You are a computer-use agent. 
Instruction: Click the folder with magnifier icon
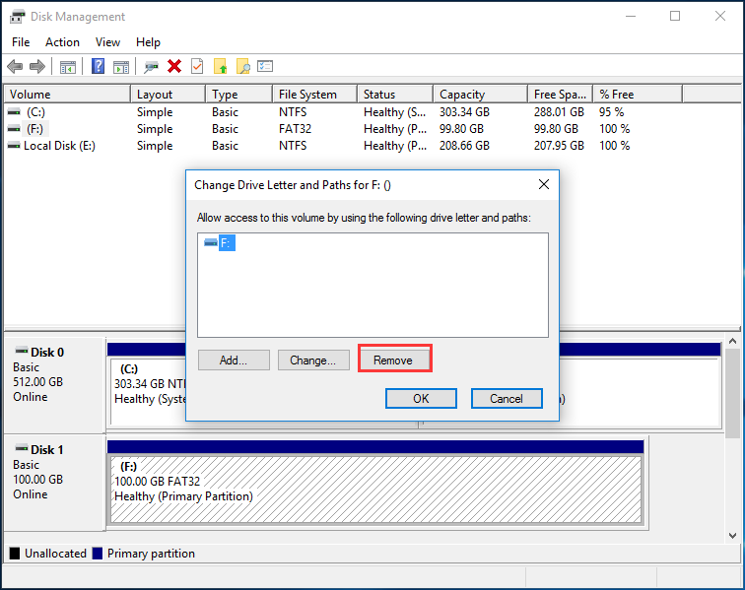242,66
